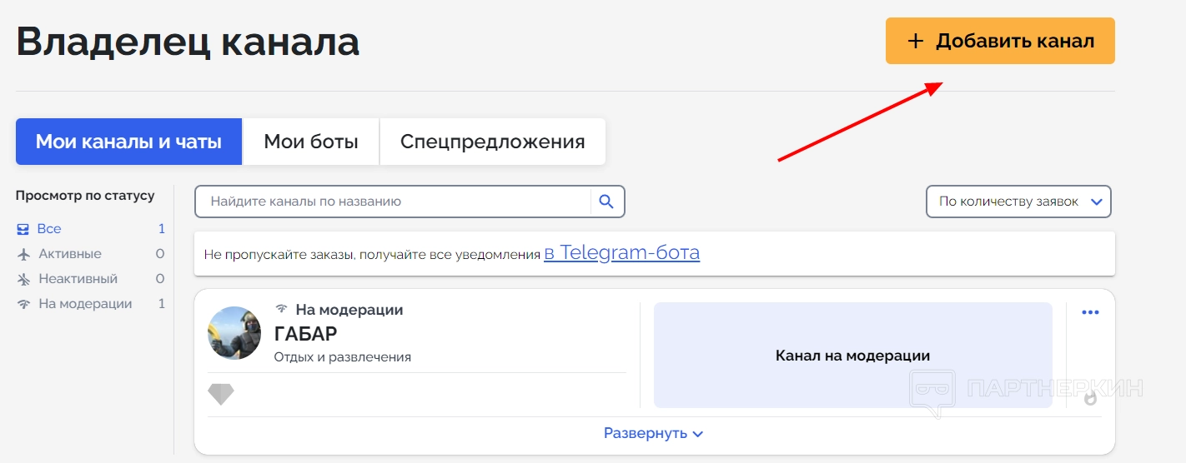
Task: Click the plus icon on Добавить канал
Action: (x=916, y=41)
